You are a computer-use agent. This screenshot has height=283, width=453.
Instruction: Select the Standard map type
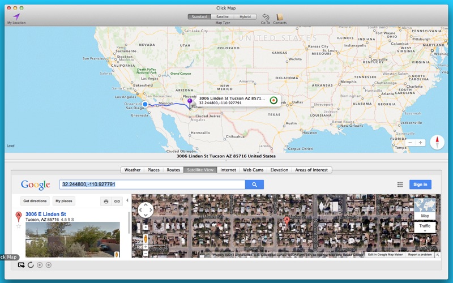(x=199, y=17)
